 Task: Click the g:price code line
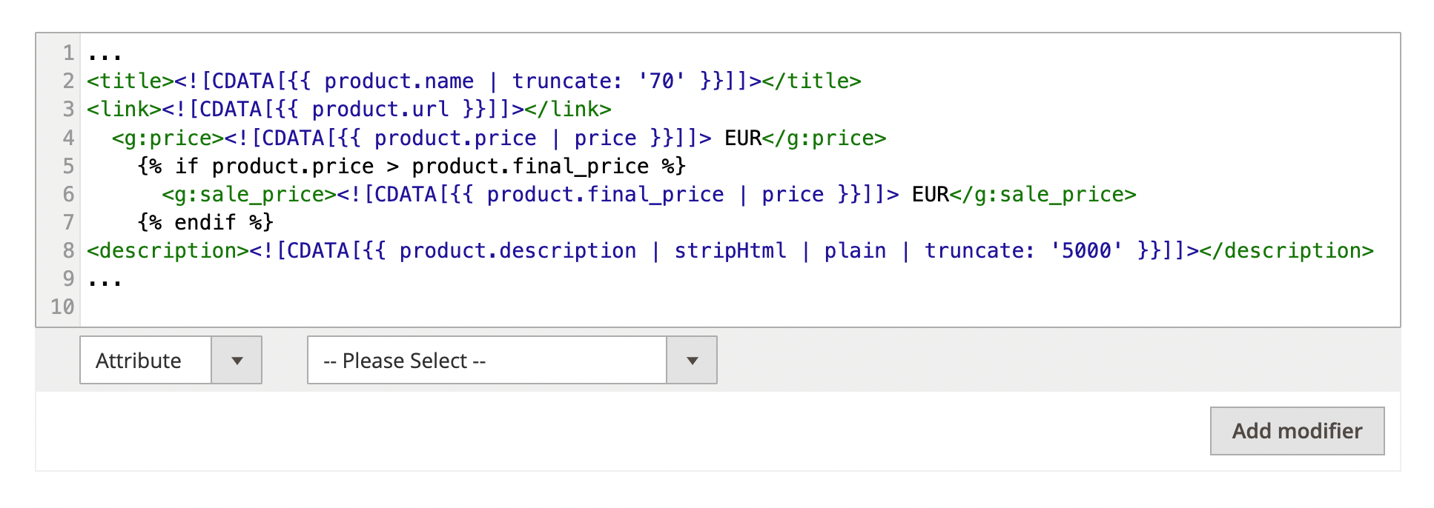(499, 138)
